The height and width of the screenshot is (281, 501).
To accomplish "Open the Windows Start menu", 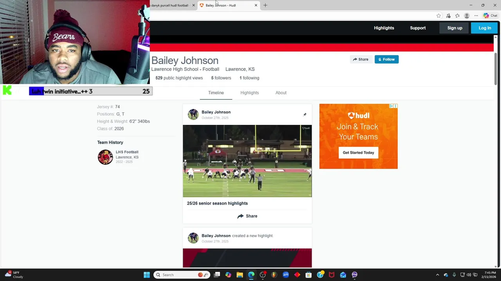I will tap(147, 275).
